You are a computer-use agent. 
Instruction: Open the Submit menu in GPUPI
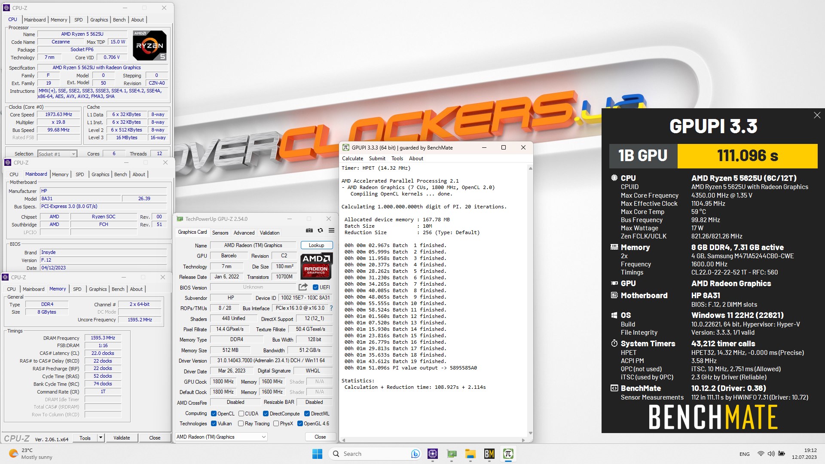[x=377, y=159]
